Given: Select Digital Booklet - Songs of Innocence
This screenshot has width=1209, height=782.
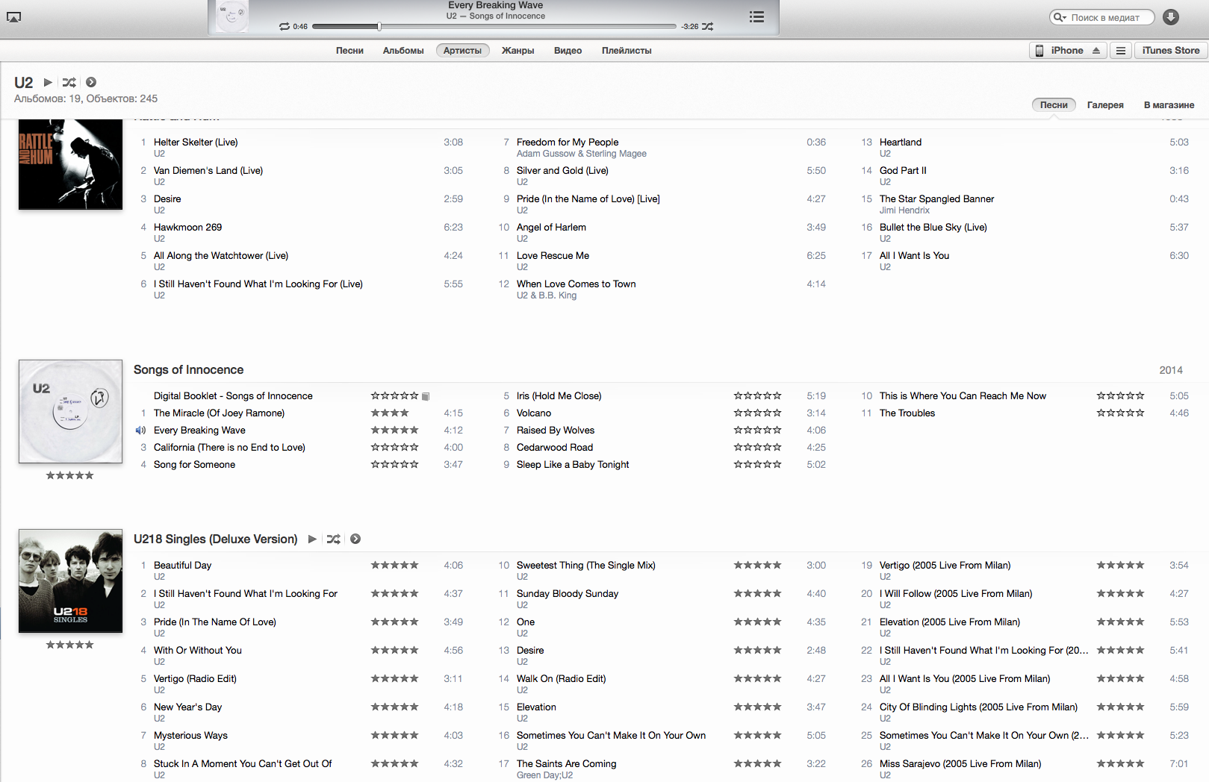Looking at the screenshot, I should [x=233, y=396].
